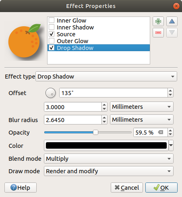
Task: Close the Effect Properties dialog
Action: (x=176, y=6)
